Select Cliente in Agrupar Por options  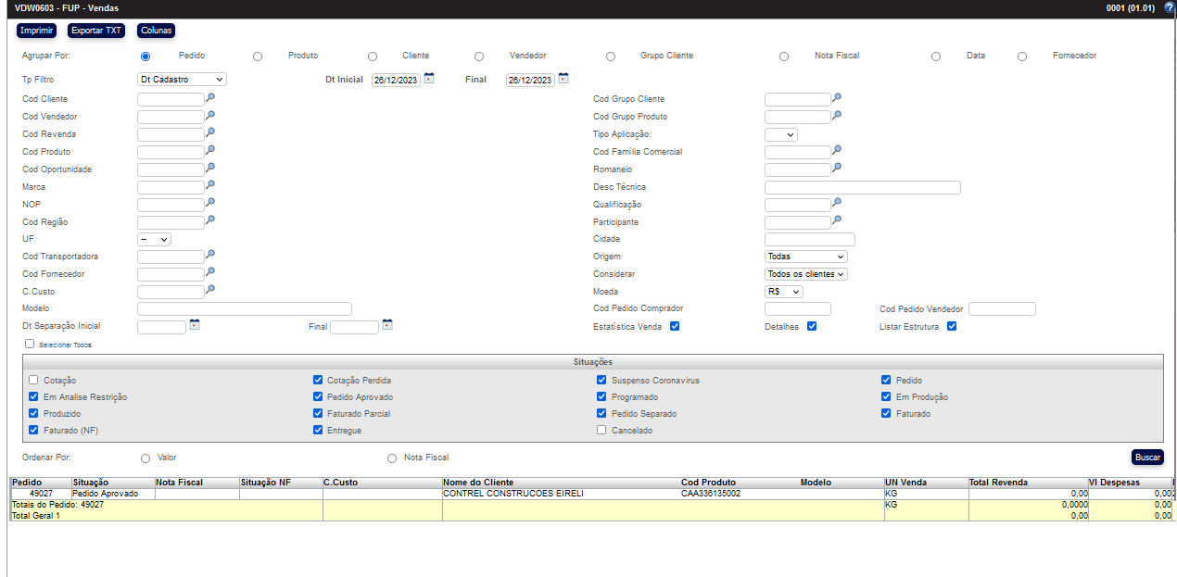pos(373,56)
